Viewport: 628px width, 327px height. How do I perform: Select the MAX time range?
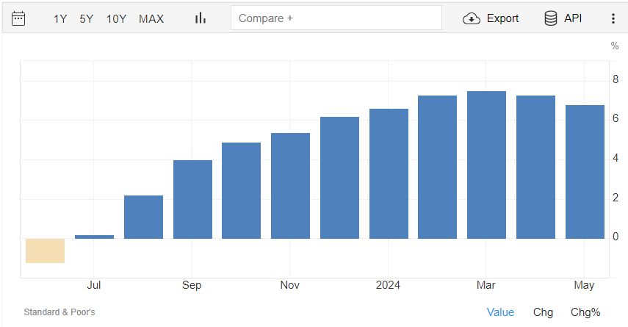tap(151, 19)
